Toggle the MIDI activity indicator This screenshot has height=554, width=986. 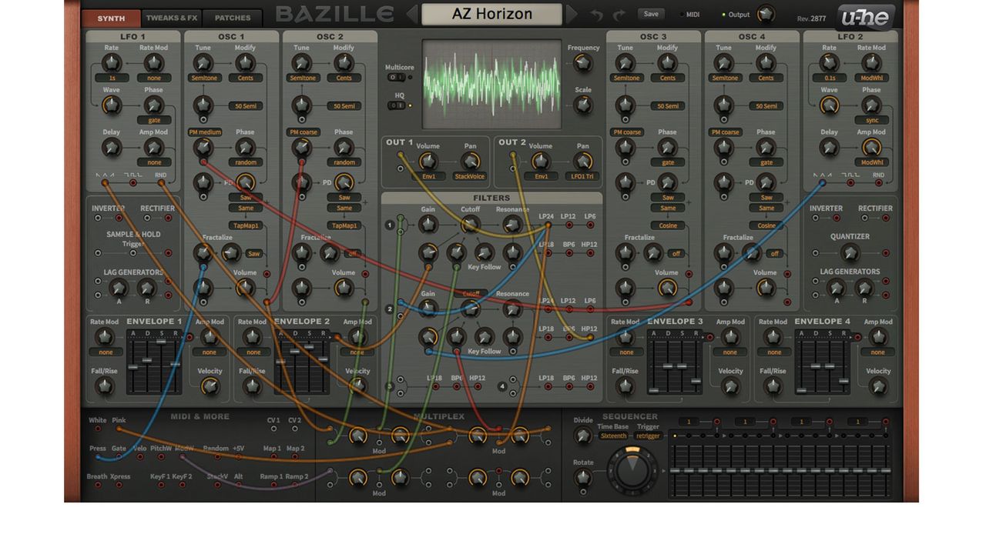(x=682, y=15)
